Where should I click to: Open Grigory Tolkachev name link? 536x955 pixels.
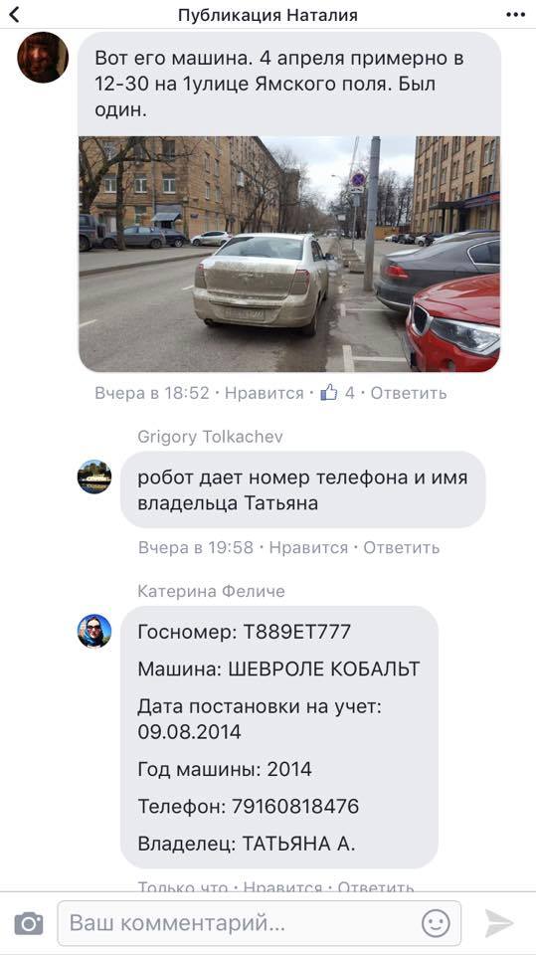click(x=210, y=437)
